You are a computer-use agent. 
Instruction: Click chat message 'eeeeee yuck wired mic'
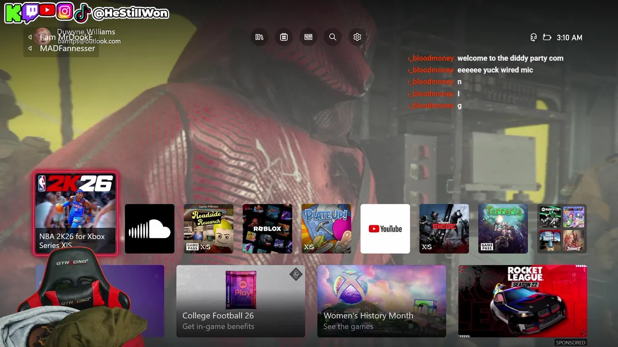point(495,70)
